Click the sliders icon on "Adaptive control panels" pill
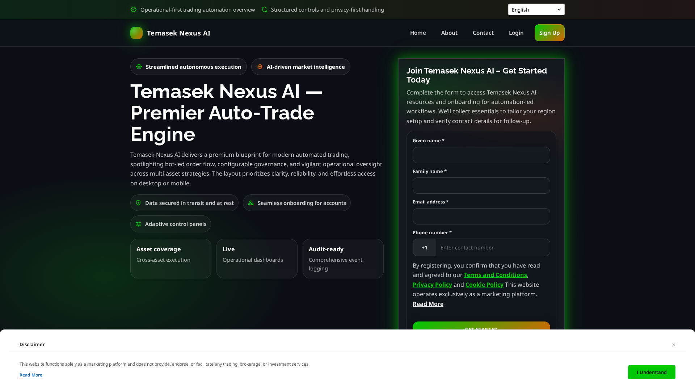The height and width of the screenshot is (391, 695). coord(138,224)
